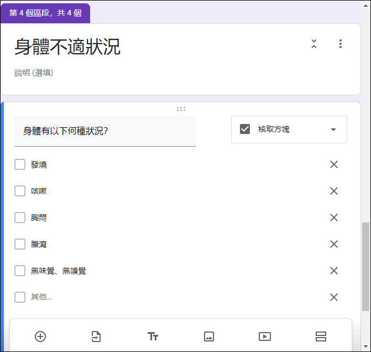Viewport: 371px width, 352px height.
Task: Click the option label 腹瀉
Action: pyautogui.click(x=39, y=244)
